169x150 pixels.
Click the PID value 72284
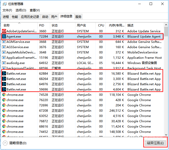click(x=43, y=36)
